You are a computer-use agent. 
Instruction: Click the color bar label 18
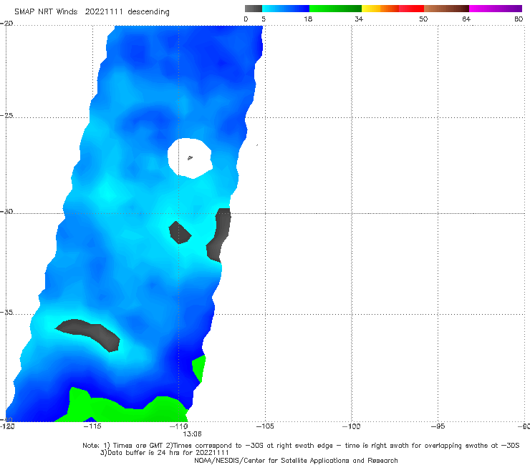tap(308, 19)
